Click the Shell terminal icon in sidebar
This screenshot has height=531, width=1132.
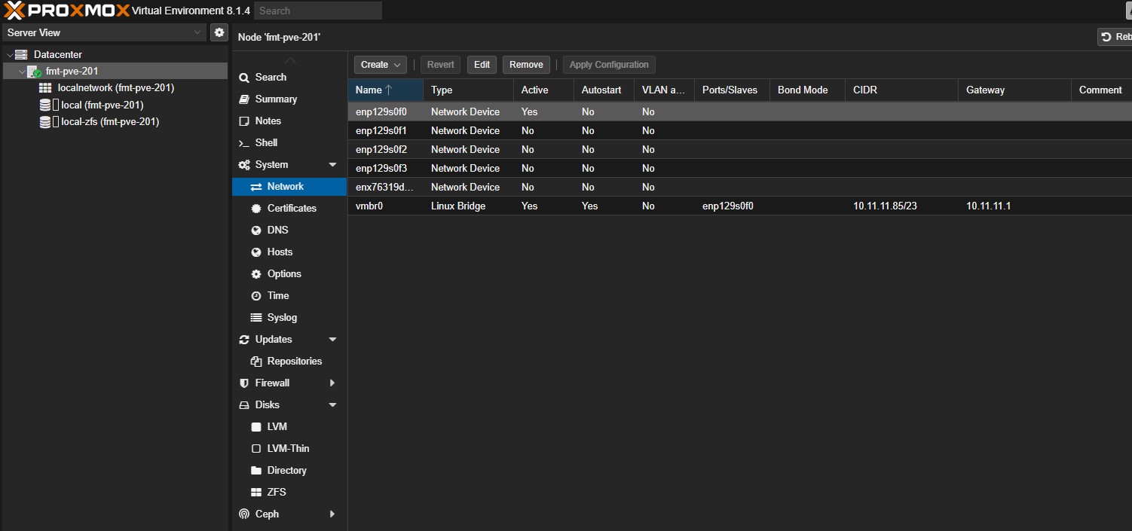[x=243, y=143]
